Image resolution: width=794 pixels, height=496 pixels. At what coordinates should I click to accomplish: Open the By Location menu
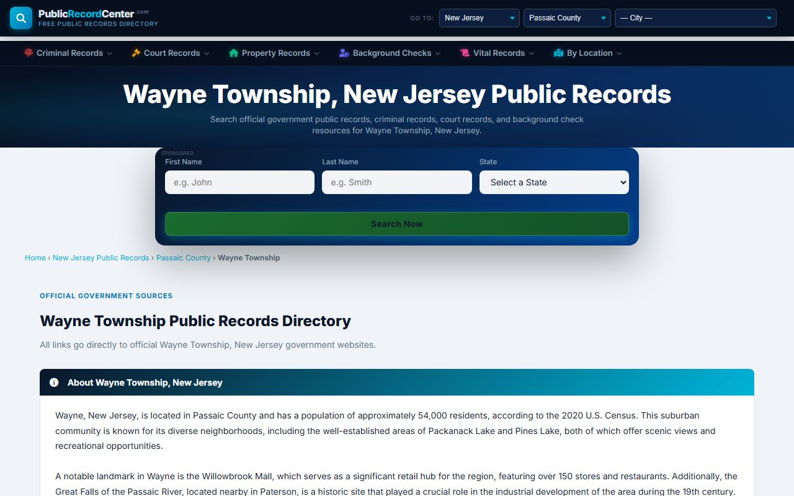[x=588, y=53]
